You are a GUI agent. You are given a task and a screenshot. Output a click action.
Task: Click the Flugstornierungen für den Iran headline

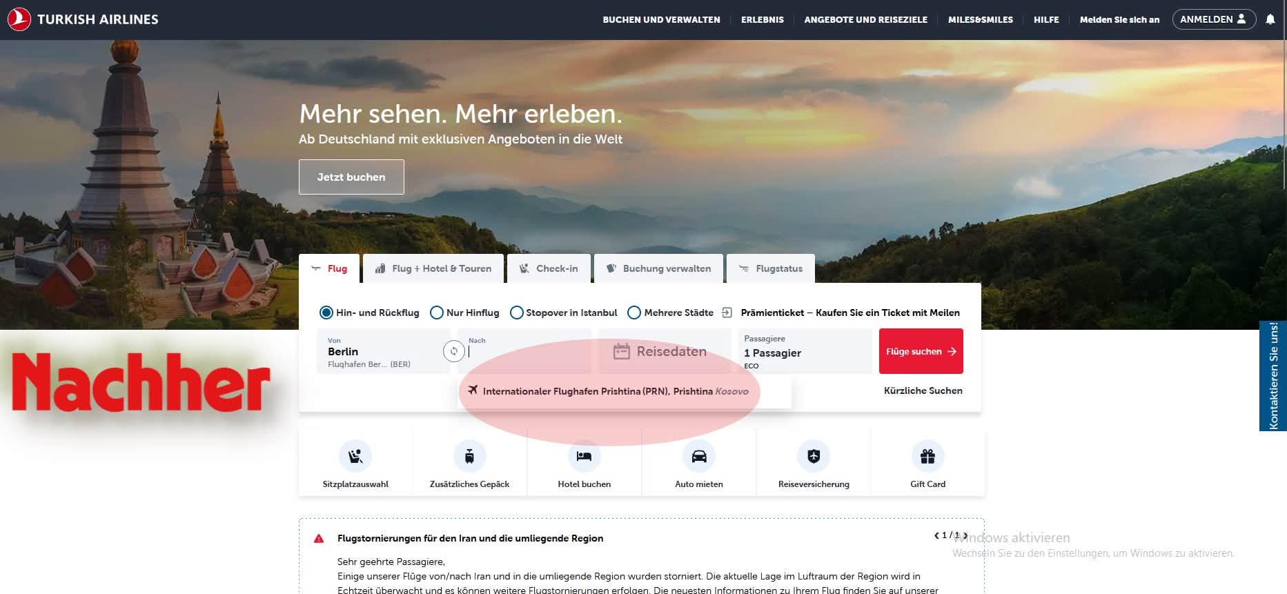pos(470,538)
